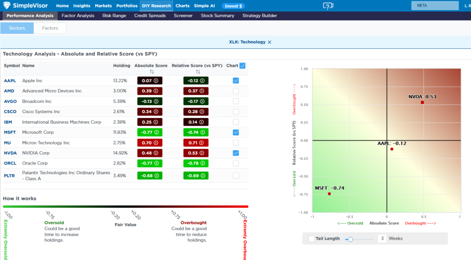Switch to the Factor Analysis tab
Image resolution: width=471 pixels, height=260 pixels.
pos(78,16)
